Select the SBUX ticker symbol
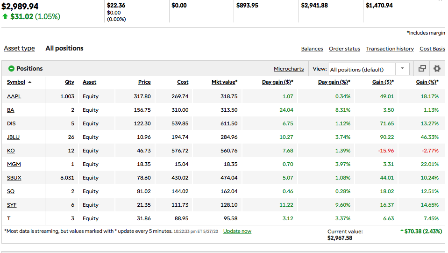Image resolution: width=448 pixels, height=253 pixels. [x=14, y=178]
